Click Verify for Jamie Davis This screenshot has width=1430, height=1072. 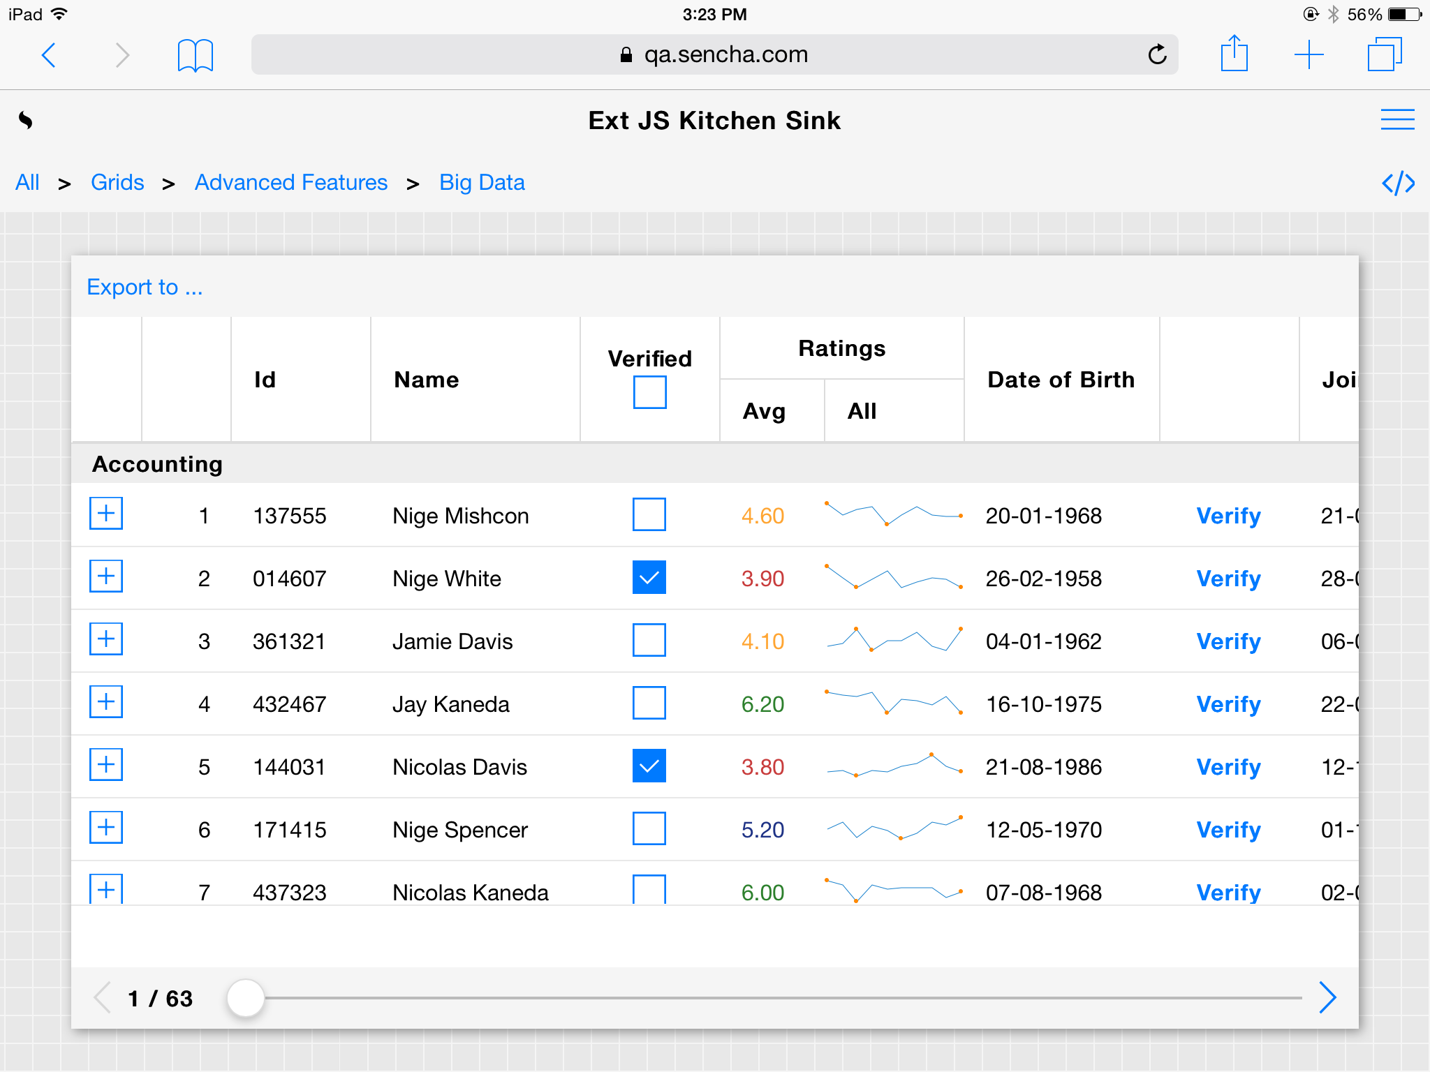1228,641
